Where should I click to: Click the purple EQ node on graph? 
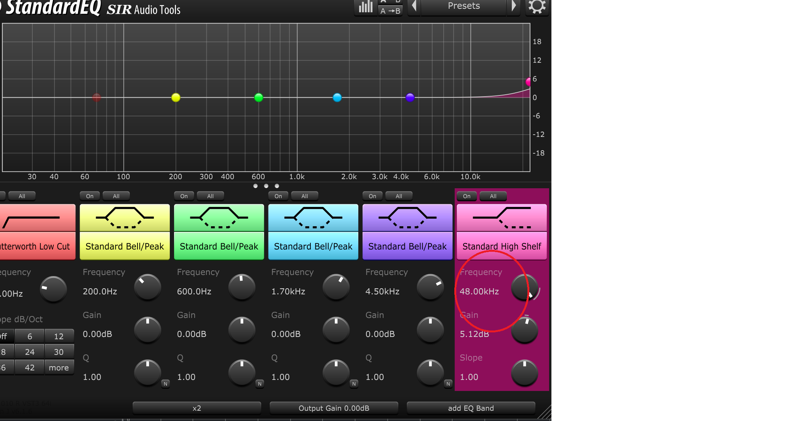tap(410, 98)
